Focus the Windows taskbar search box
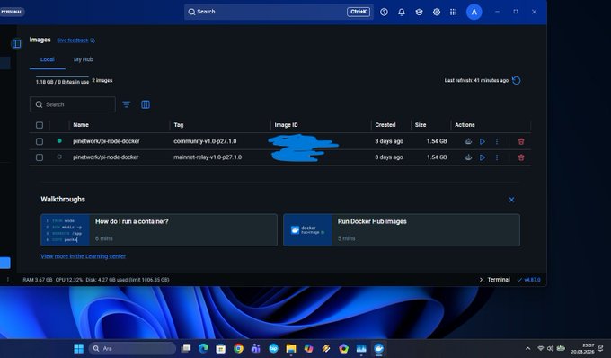This screenshot has width=611, height=358. coord(132,348)
